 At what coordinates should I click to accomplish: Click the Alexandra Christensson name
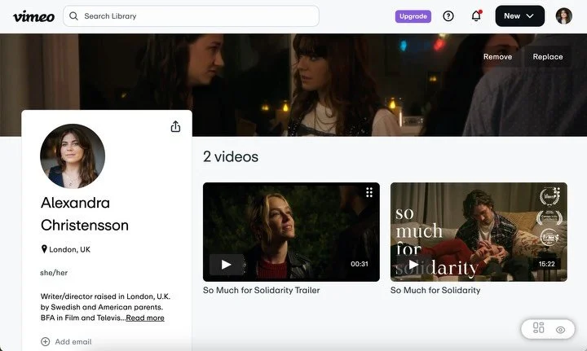tap(85, 214)
